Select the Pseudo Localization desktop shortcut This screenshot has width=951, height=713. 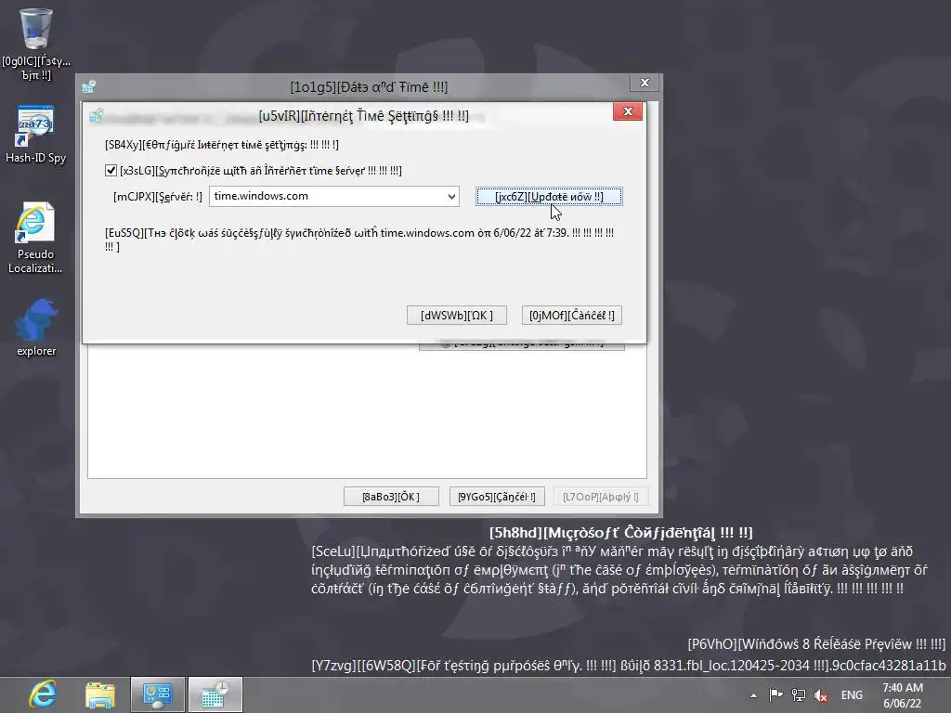pos(35,238)
